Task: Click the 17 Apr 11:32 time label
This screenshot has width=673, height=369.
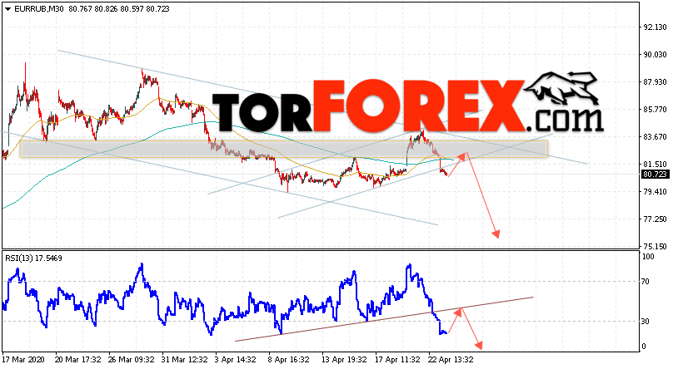Action: point(397,360)
